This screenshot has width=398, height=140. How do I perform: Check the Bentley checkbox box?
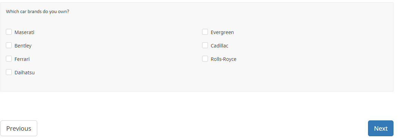point(9,45)
